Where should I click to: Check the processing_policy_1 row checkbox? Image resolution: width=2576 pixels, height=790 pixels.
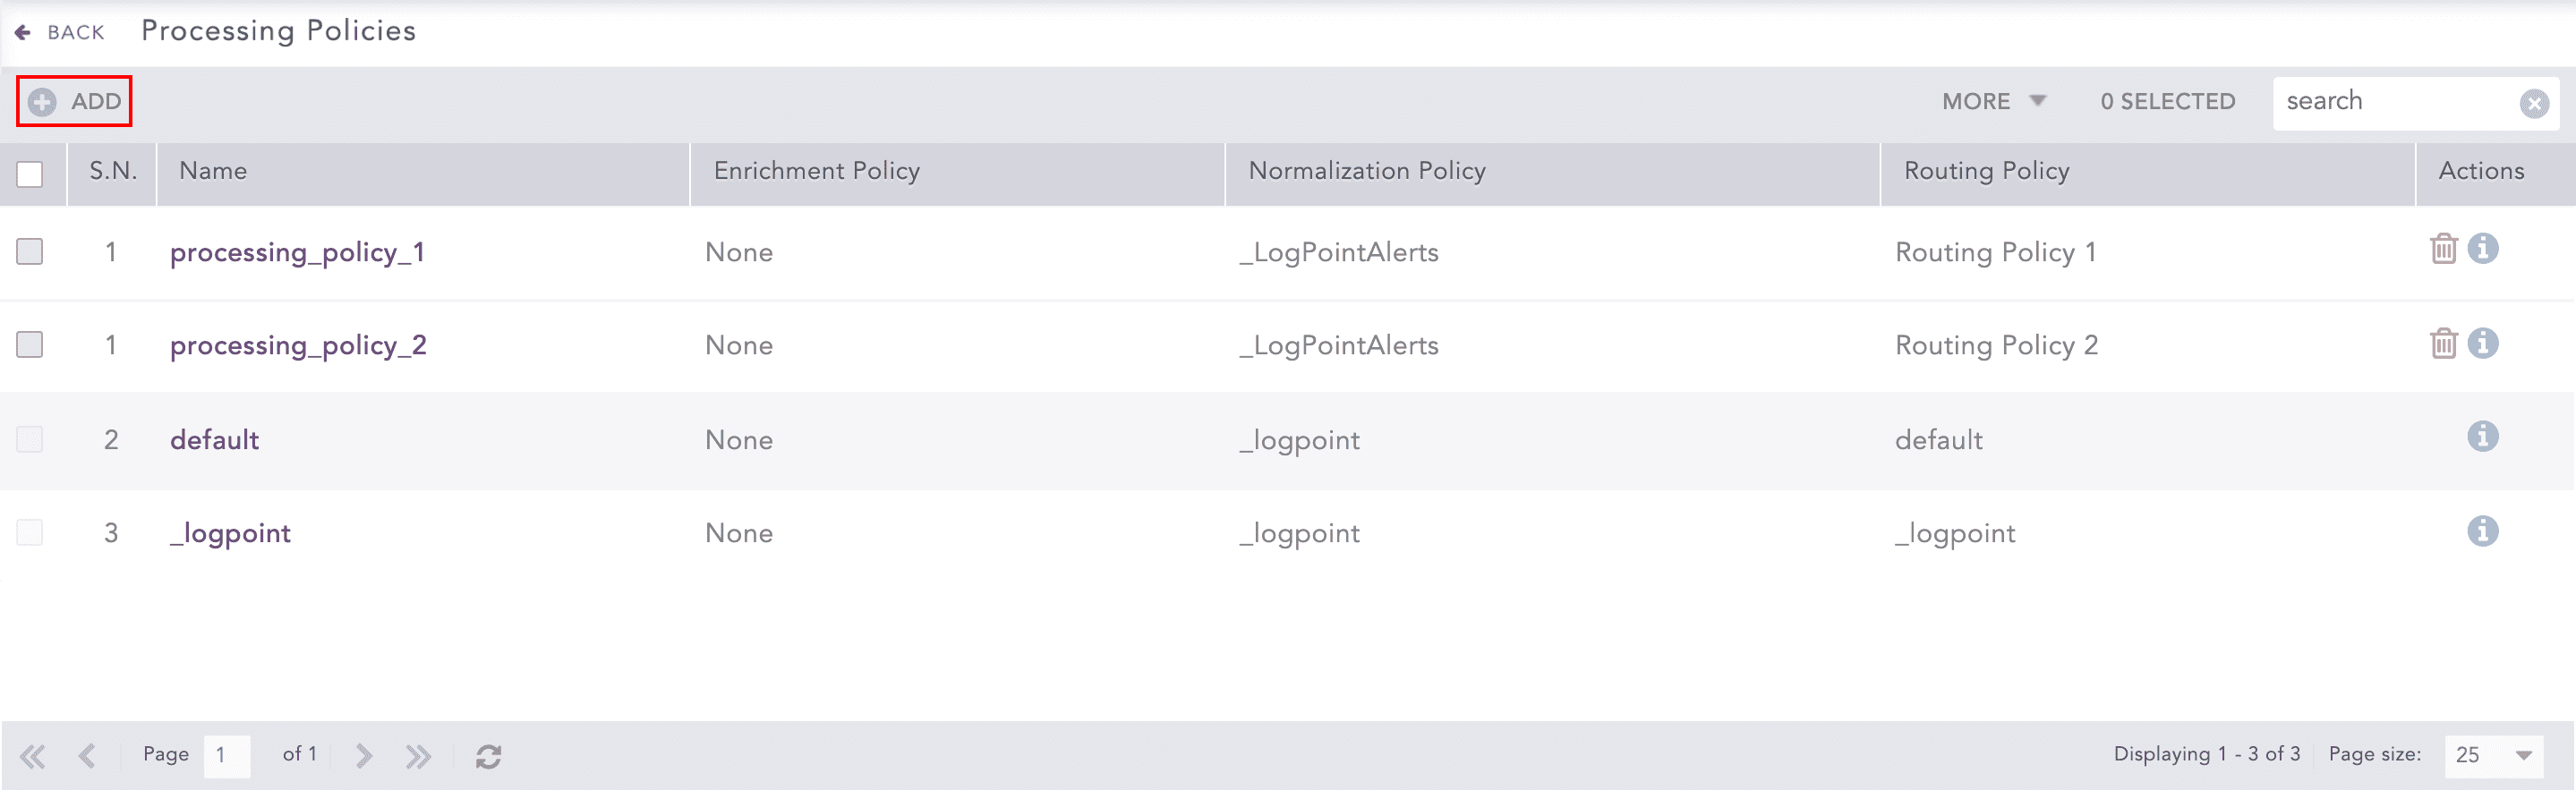tap(30, 251)
